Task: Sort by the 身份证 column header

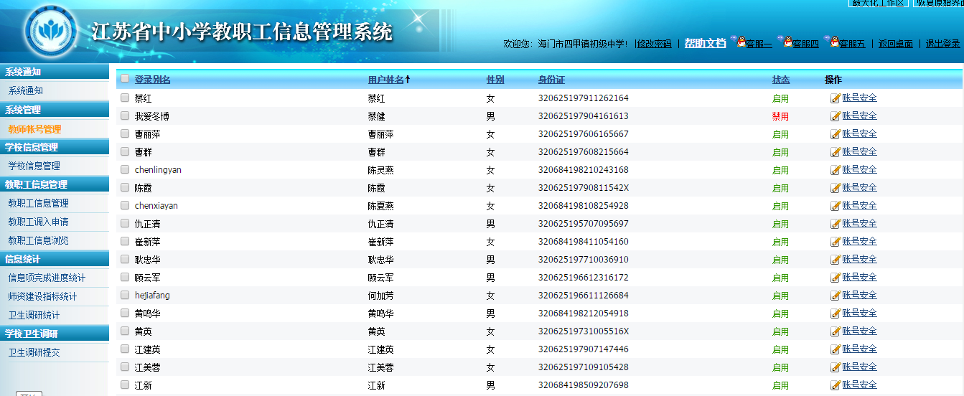Action: [x=551, y=80]
